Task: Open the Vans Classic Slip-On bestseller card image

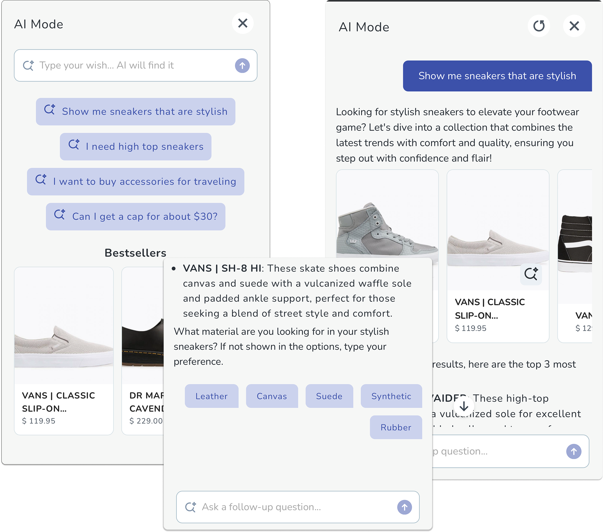Action: (x=64, y=326)
